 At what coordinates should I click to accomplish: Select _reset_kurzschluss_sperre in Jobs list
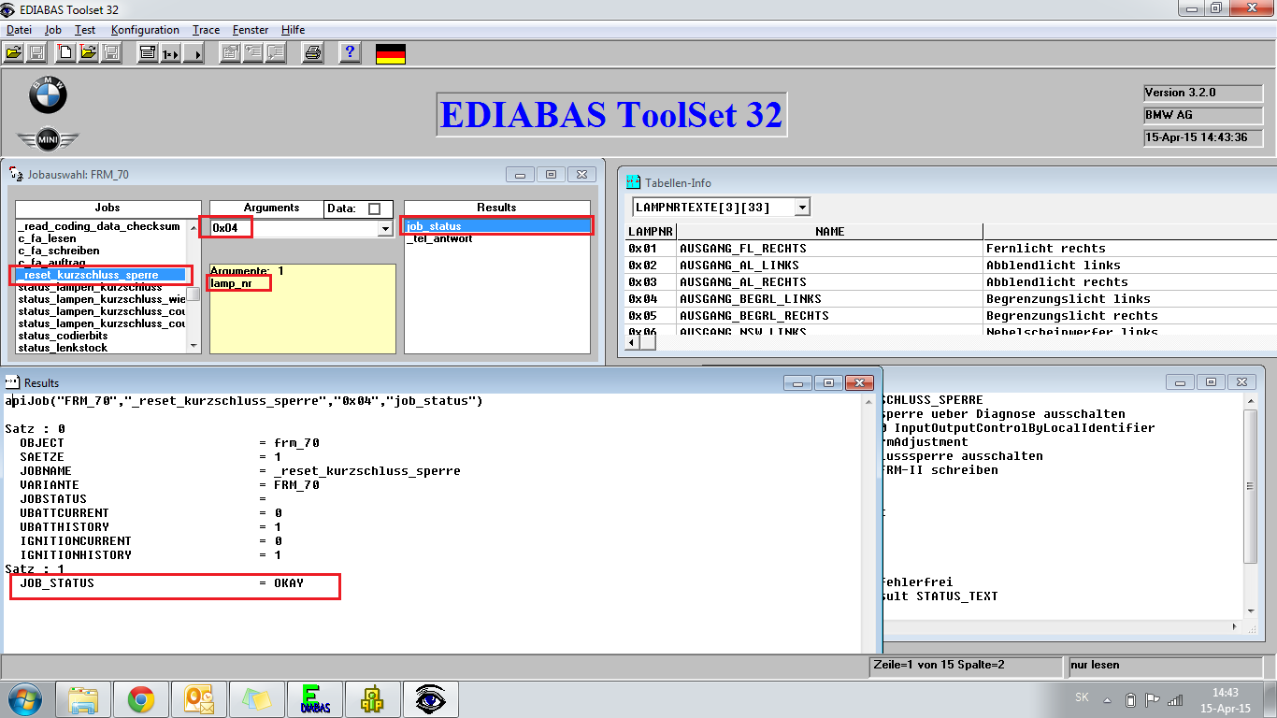(x=92, y=275)
